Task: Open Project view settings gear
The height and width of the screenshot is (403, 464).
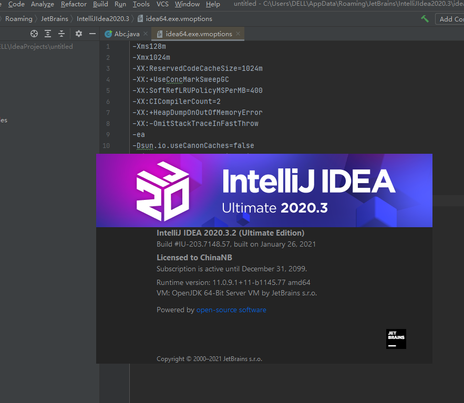Action: tap(78, 33)
